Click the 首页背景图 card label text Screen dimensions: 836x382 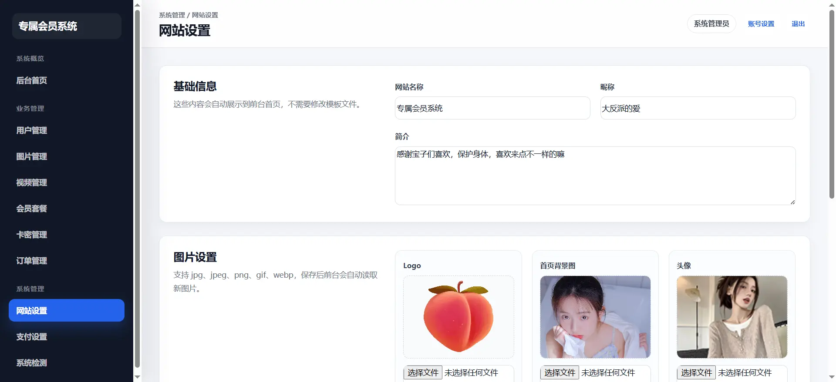(558, 266)
